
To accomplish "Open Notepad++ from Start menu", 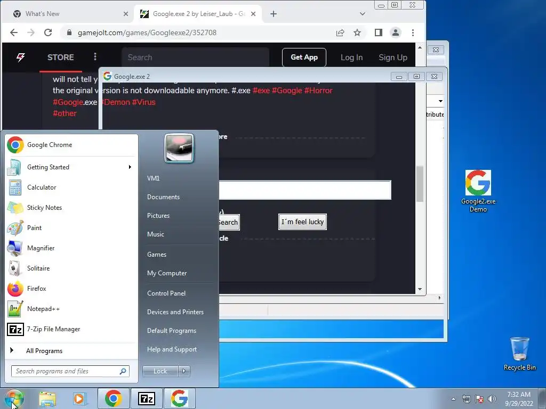I will (x=71, y=309).
